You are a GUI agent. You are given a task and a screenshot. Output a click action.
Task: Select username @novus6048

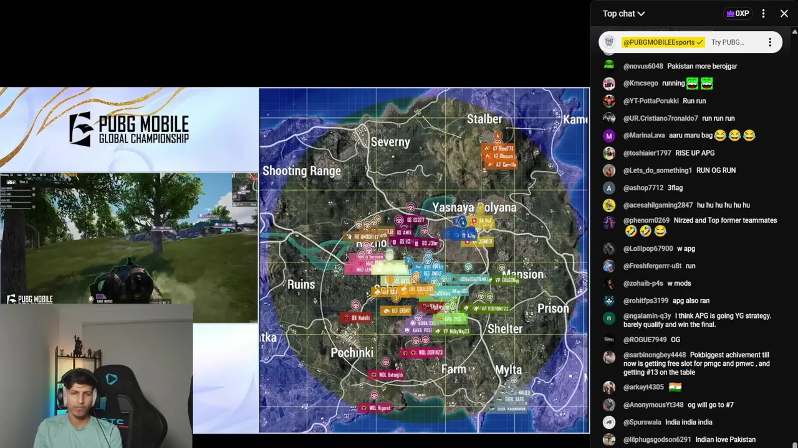tap(643, 66)
